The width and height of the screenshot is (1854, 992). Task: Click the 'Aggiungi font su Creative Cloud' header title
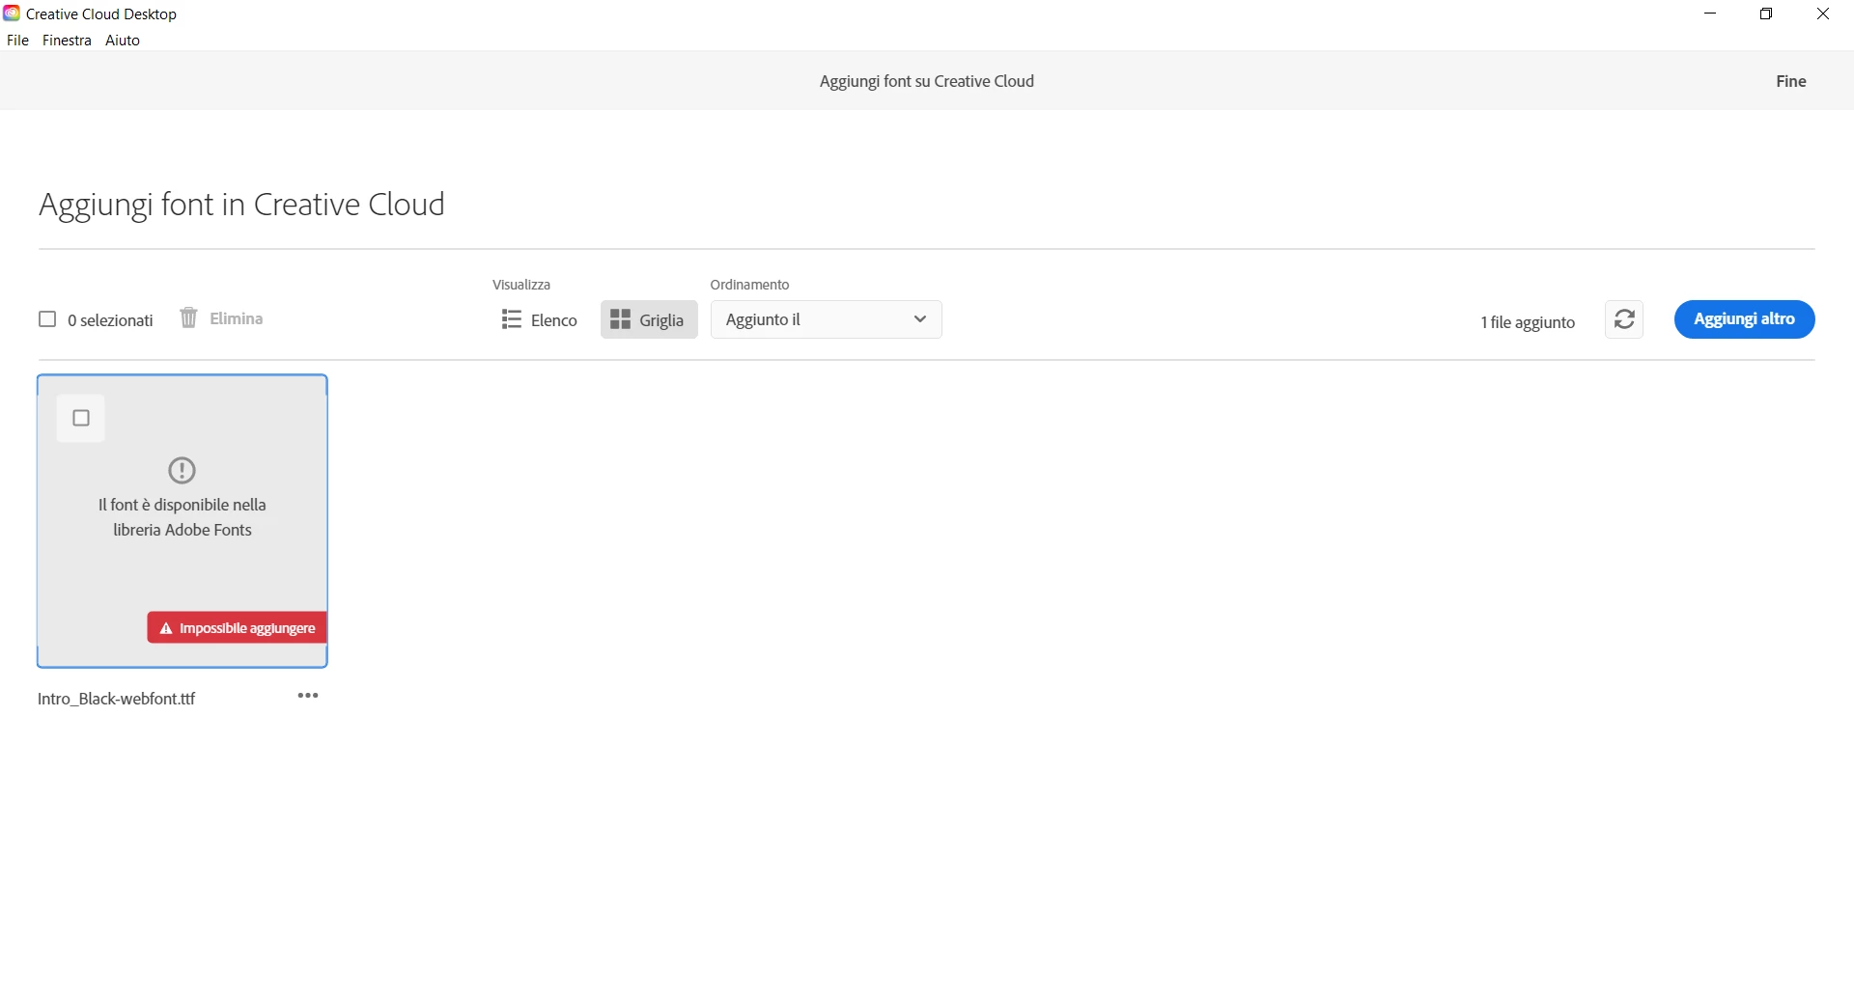click(x=927, y=81)
